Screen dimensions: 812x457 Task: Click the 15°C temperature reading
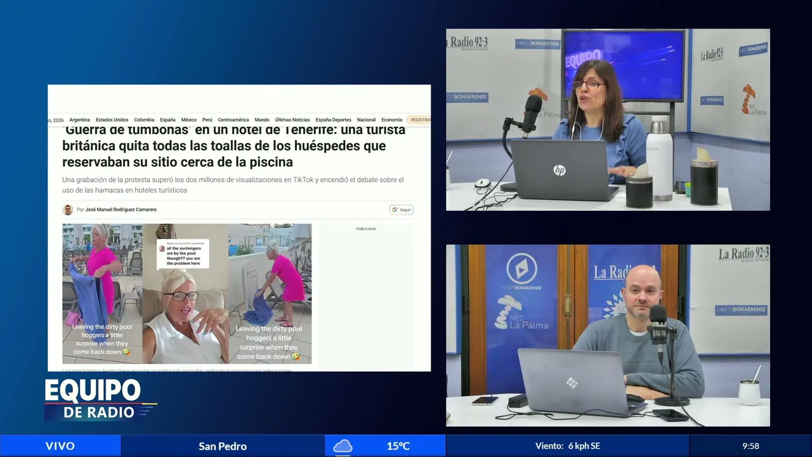(398, 446)
